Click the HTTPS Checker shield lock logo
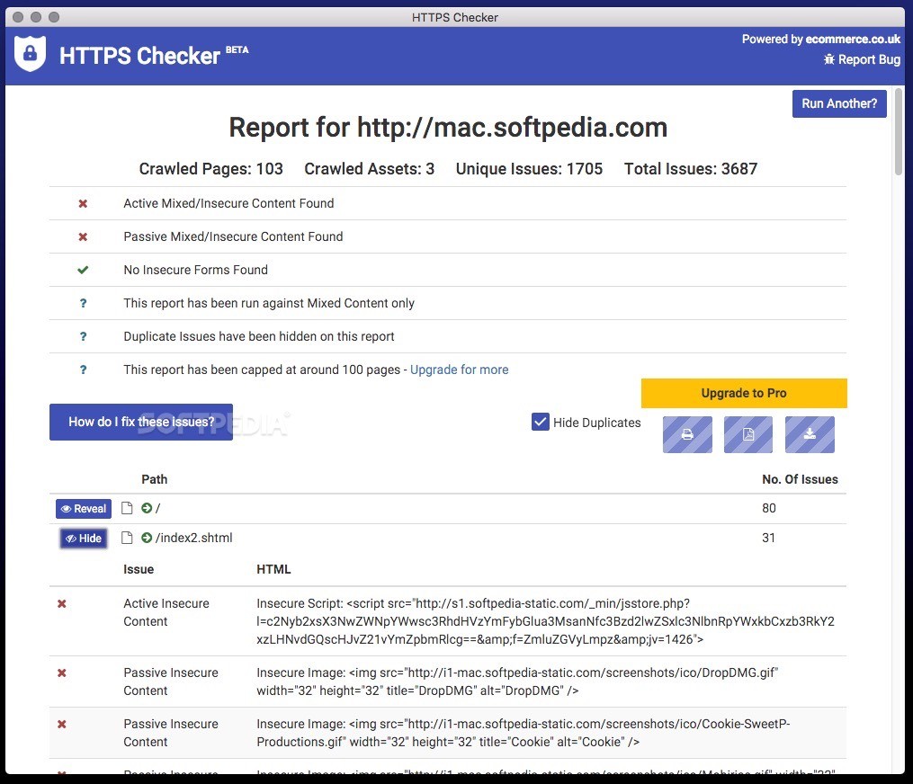913x784 pixels. point(30,54)
